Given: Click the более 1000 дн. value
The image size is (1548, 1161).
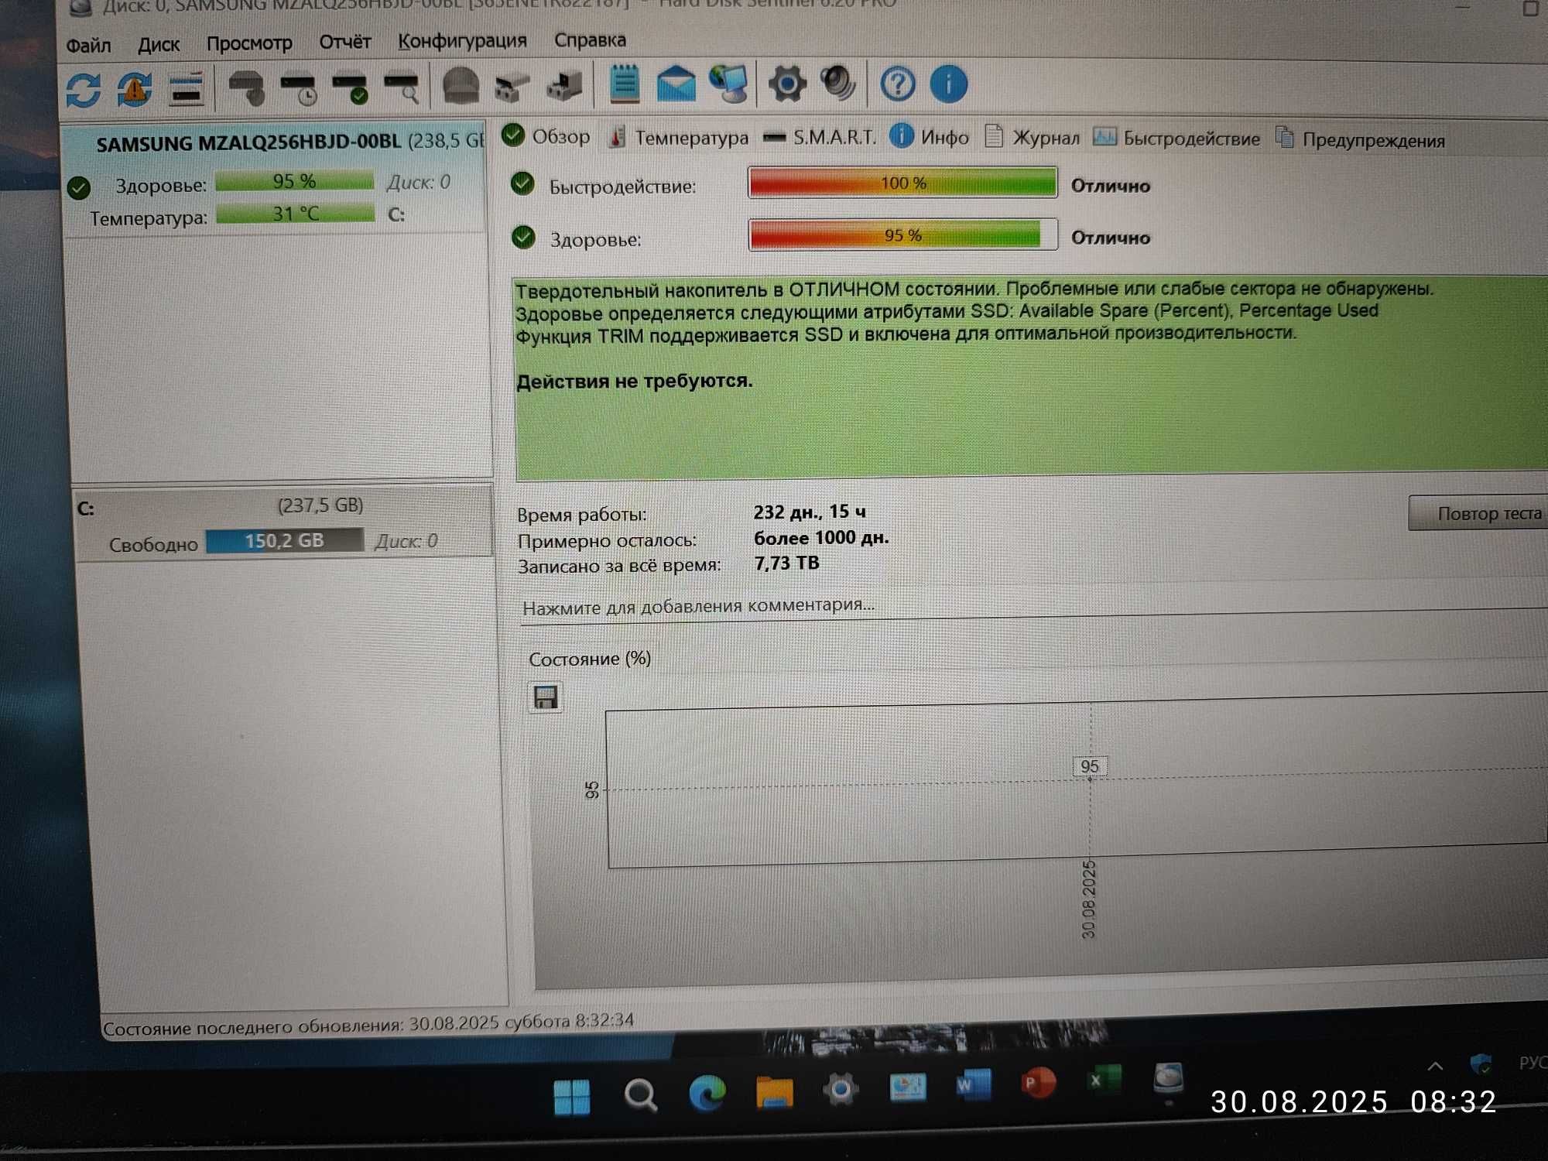Looking at the screenshot, I should point(821,537).
